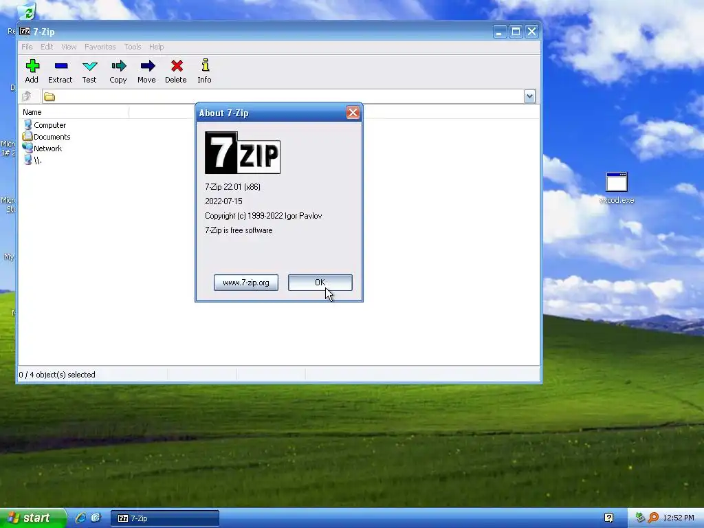
Task: Close the 7-Zip main window
Action: tap(531, 32)
